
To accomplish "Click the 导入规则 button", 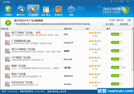I will point(110,24).
